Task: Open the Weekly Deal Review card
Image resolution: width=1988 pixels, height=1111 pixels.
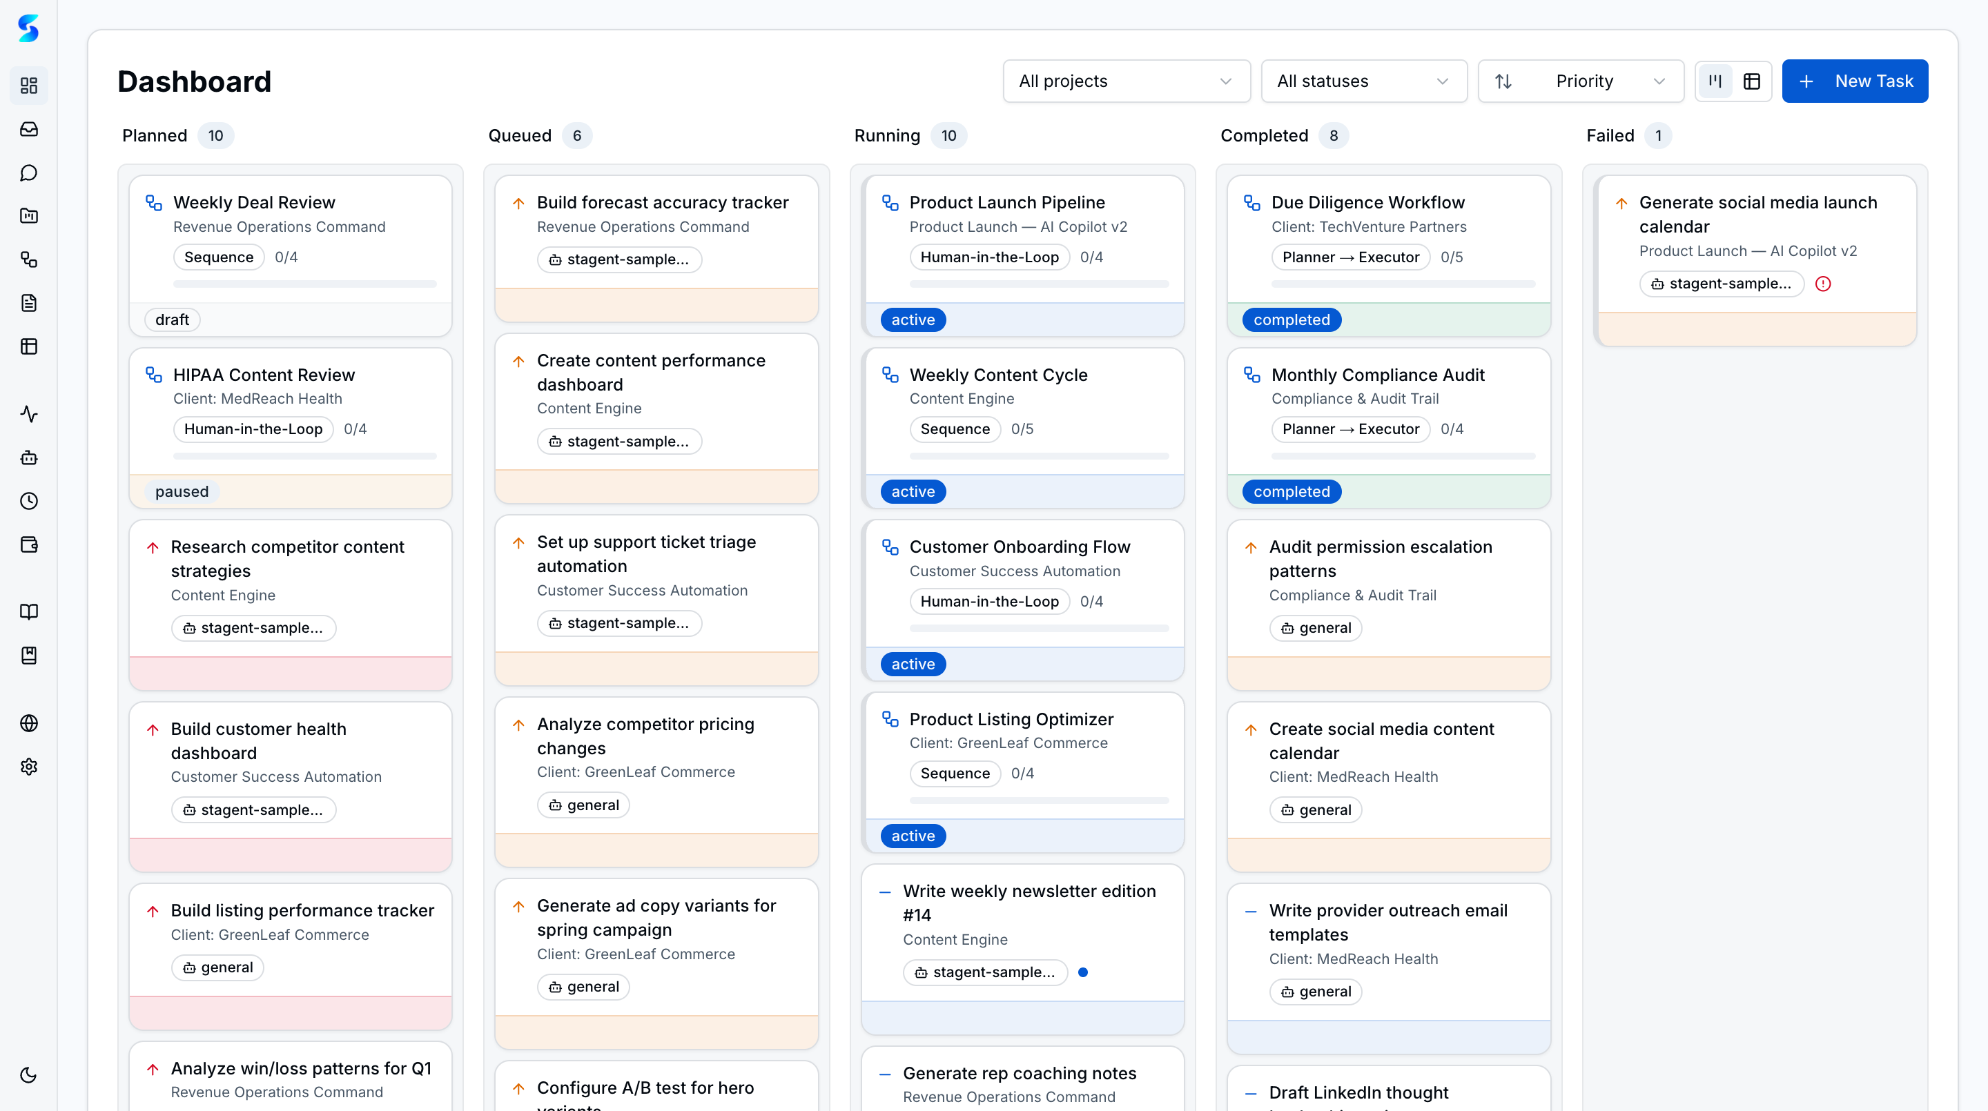Action: click(254, 202)
